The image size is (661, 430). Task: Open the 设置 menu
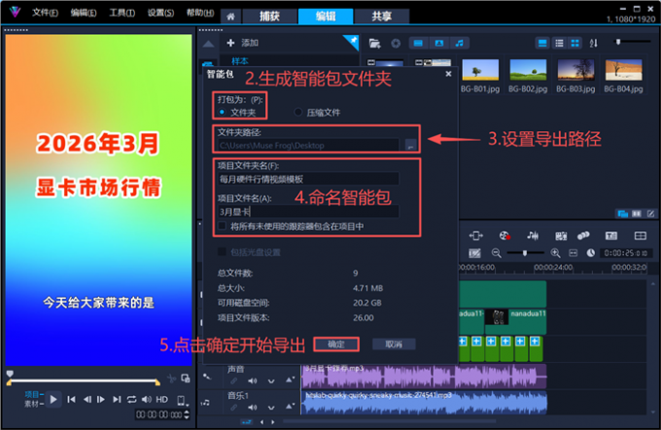[x=160, y=13]
